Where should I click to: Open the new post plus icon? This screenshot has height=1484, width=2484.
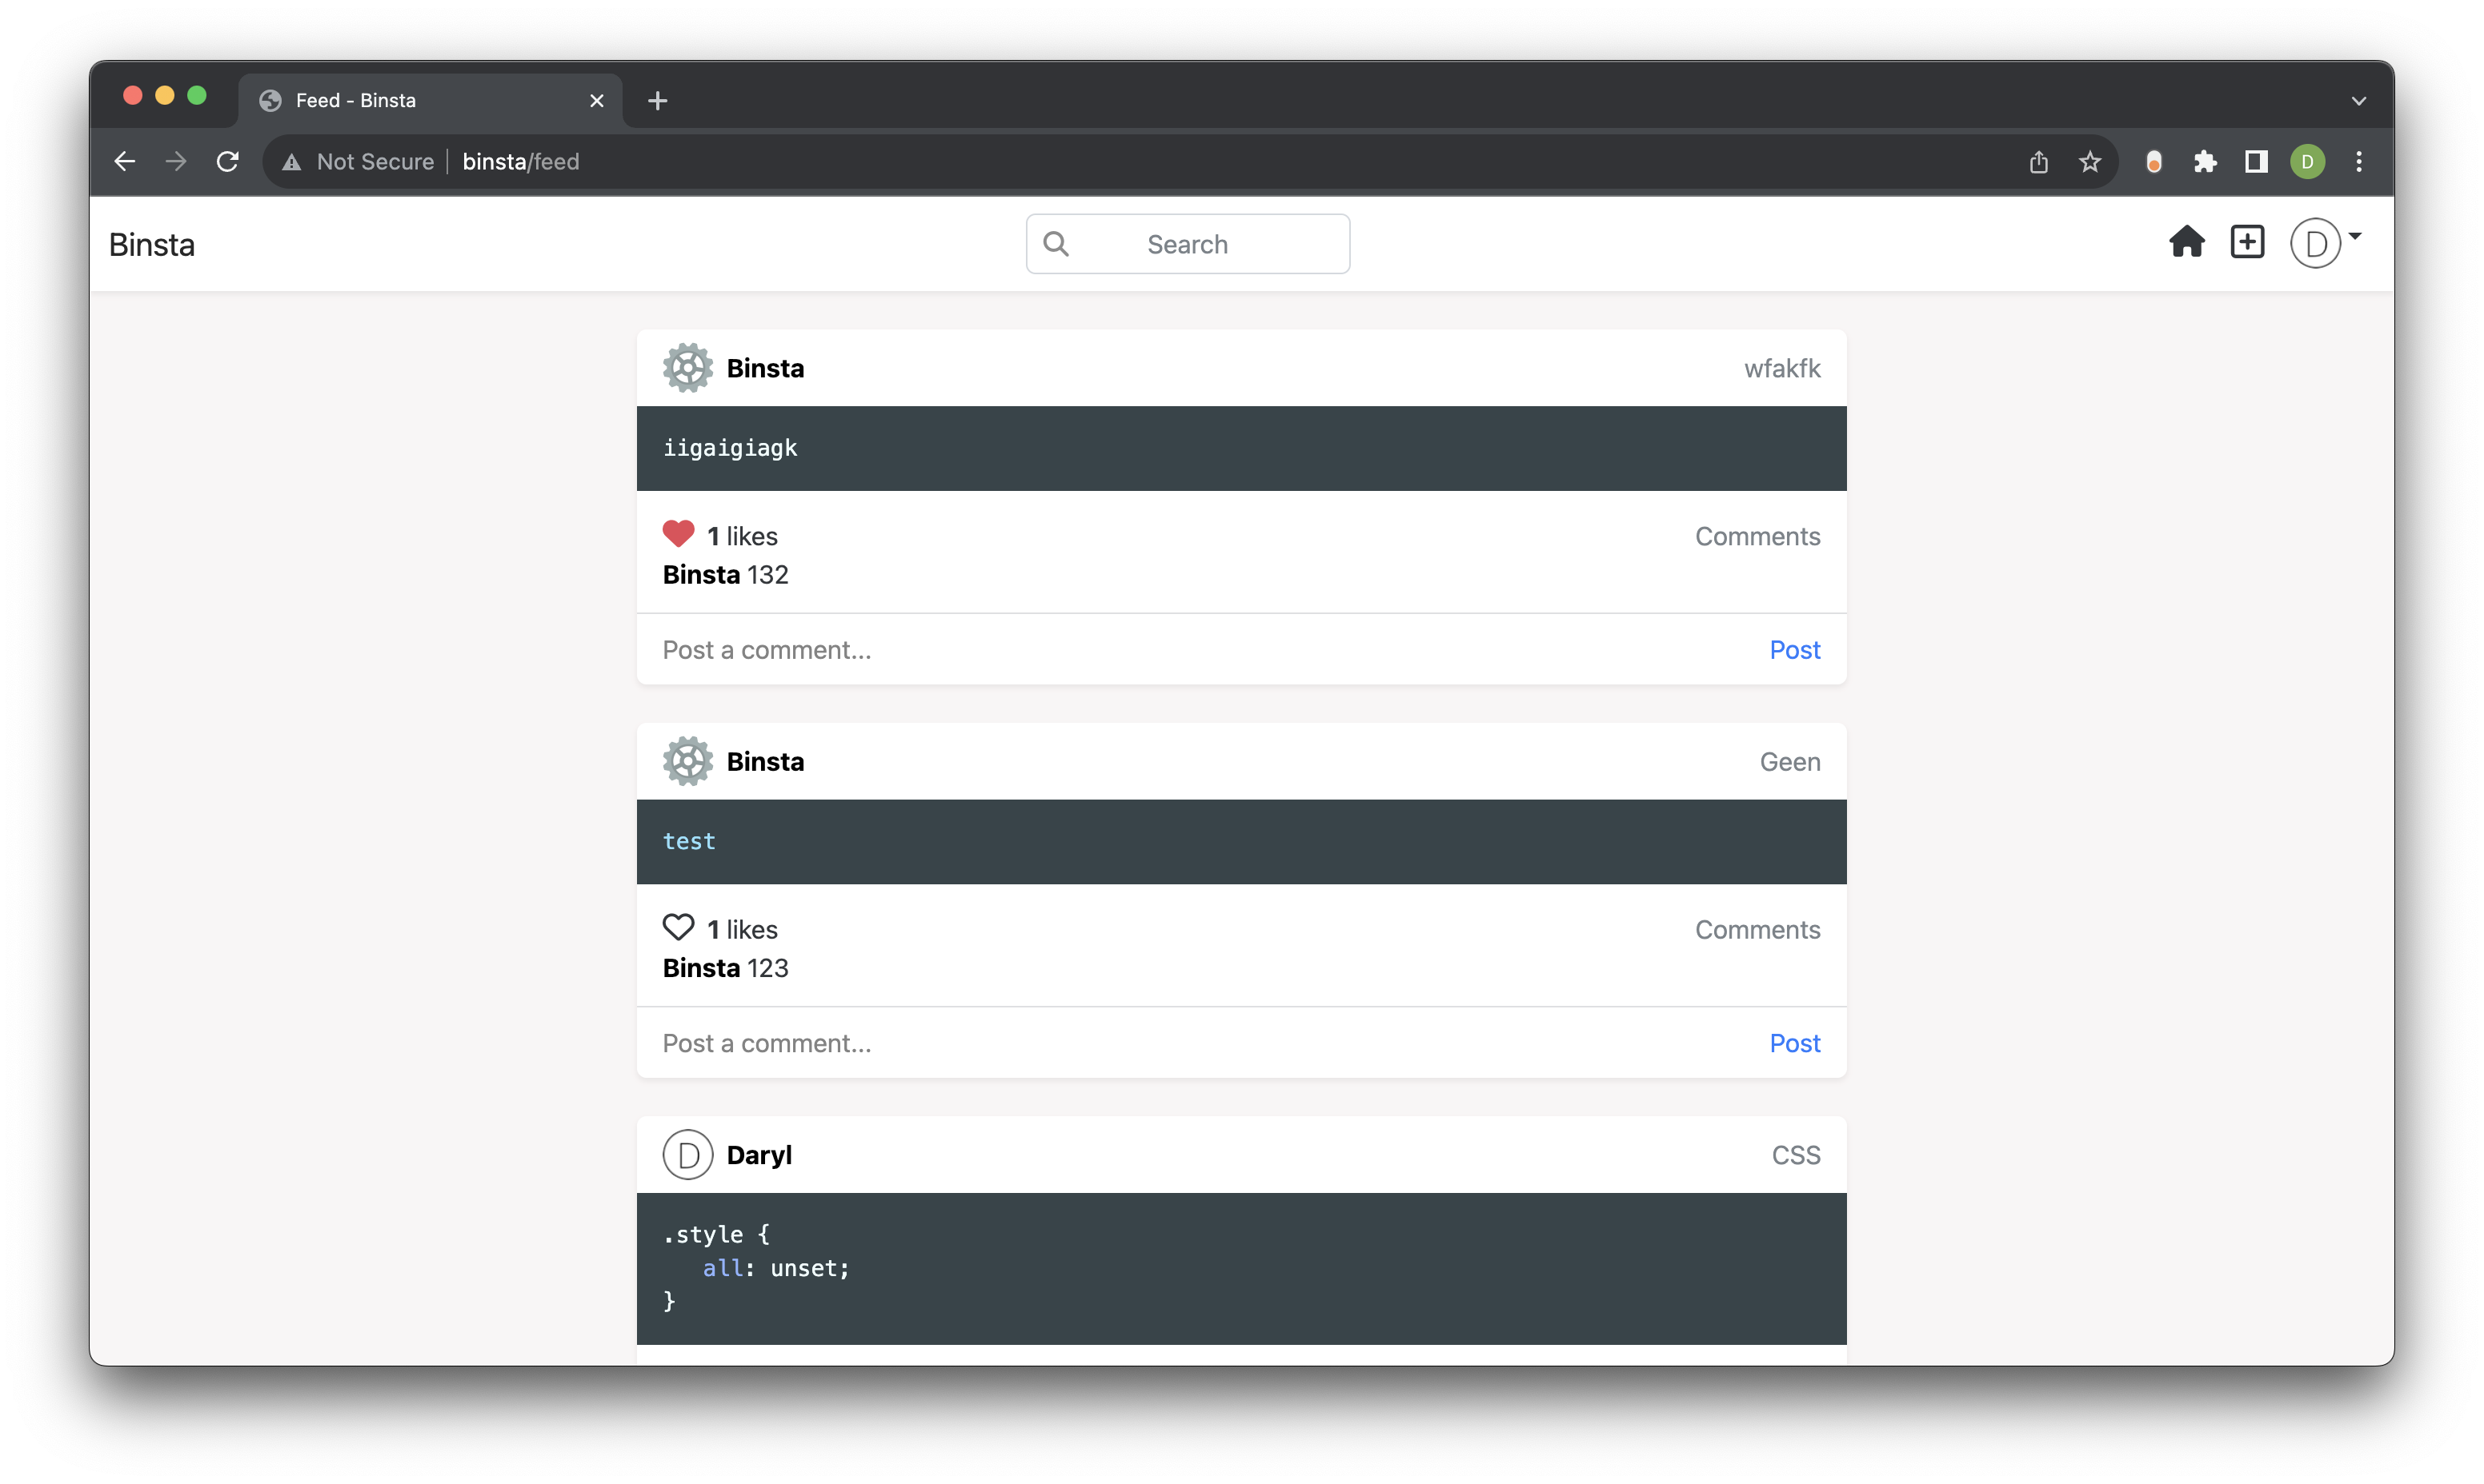(2248, 242)
